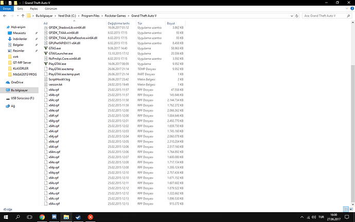Expand the Bu bilgisayar breadcrumb arrow
The width and height of the screenshot is (355, 222).
55,16
